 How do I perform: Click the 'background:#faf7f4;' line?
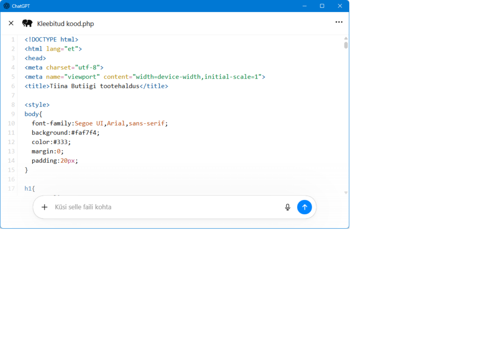click(66, 132)
